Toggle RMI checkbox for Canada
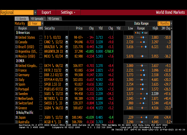 click(41, 42)
